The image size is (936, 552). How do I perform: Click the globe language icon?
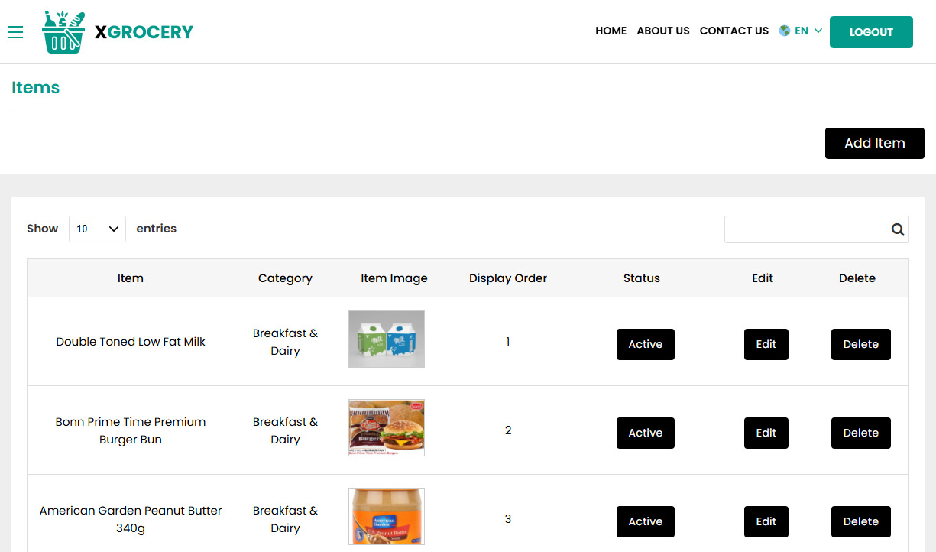tap(784, 31)
